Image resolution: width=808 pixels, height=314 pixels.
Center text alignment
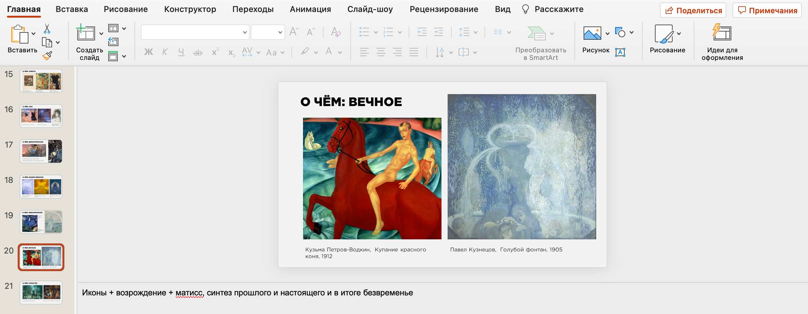coord(381,52)
